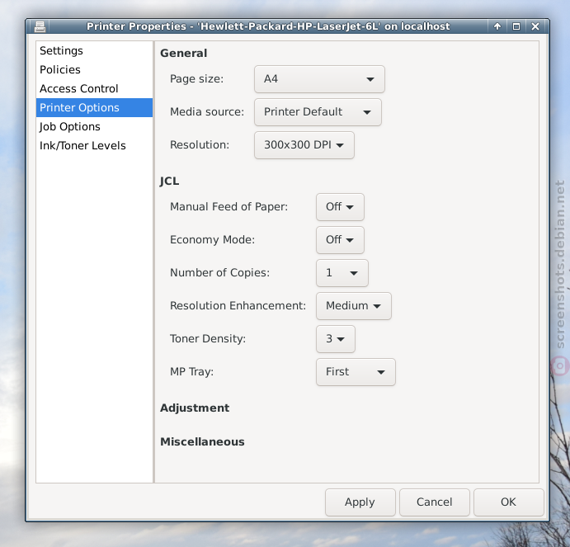Viewport: 570px width, 547px height.
Task: Click the Apply button
Action: click(360, 502)
